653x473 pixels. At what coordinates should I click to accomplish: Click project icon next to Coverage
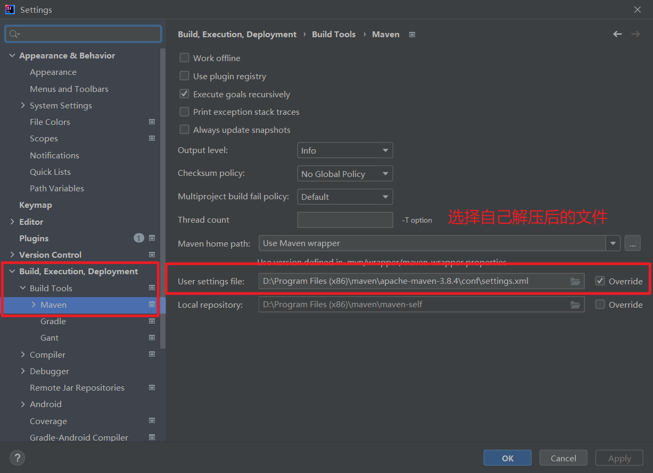[152, 420]
